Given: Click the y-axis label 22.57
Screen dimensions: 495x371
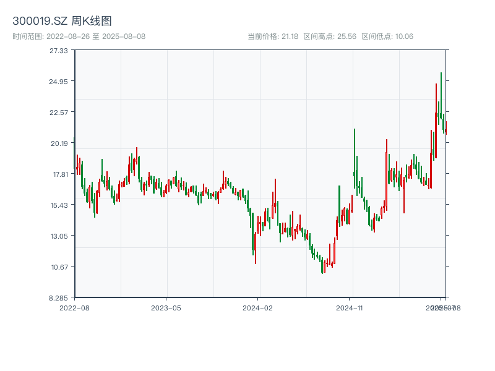Looking at the screenshot, I should point(58,113).
